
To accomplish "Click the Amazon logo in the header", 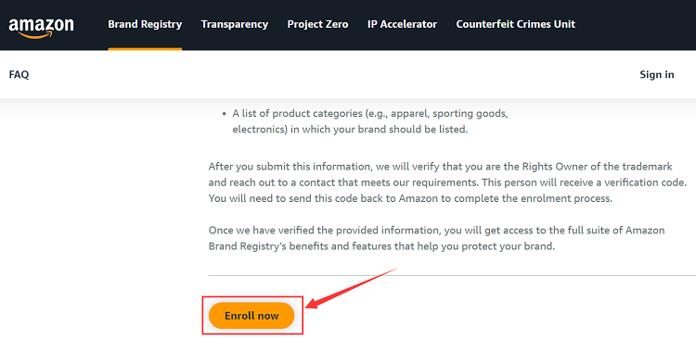I will [41, 28].
